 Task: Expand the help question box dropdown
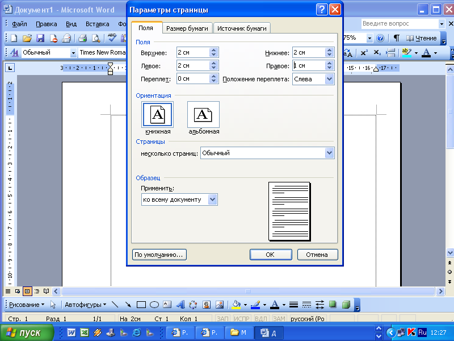pyautogui.click(x=442, y=24)
